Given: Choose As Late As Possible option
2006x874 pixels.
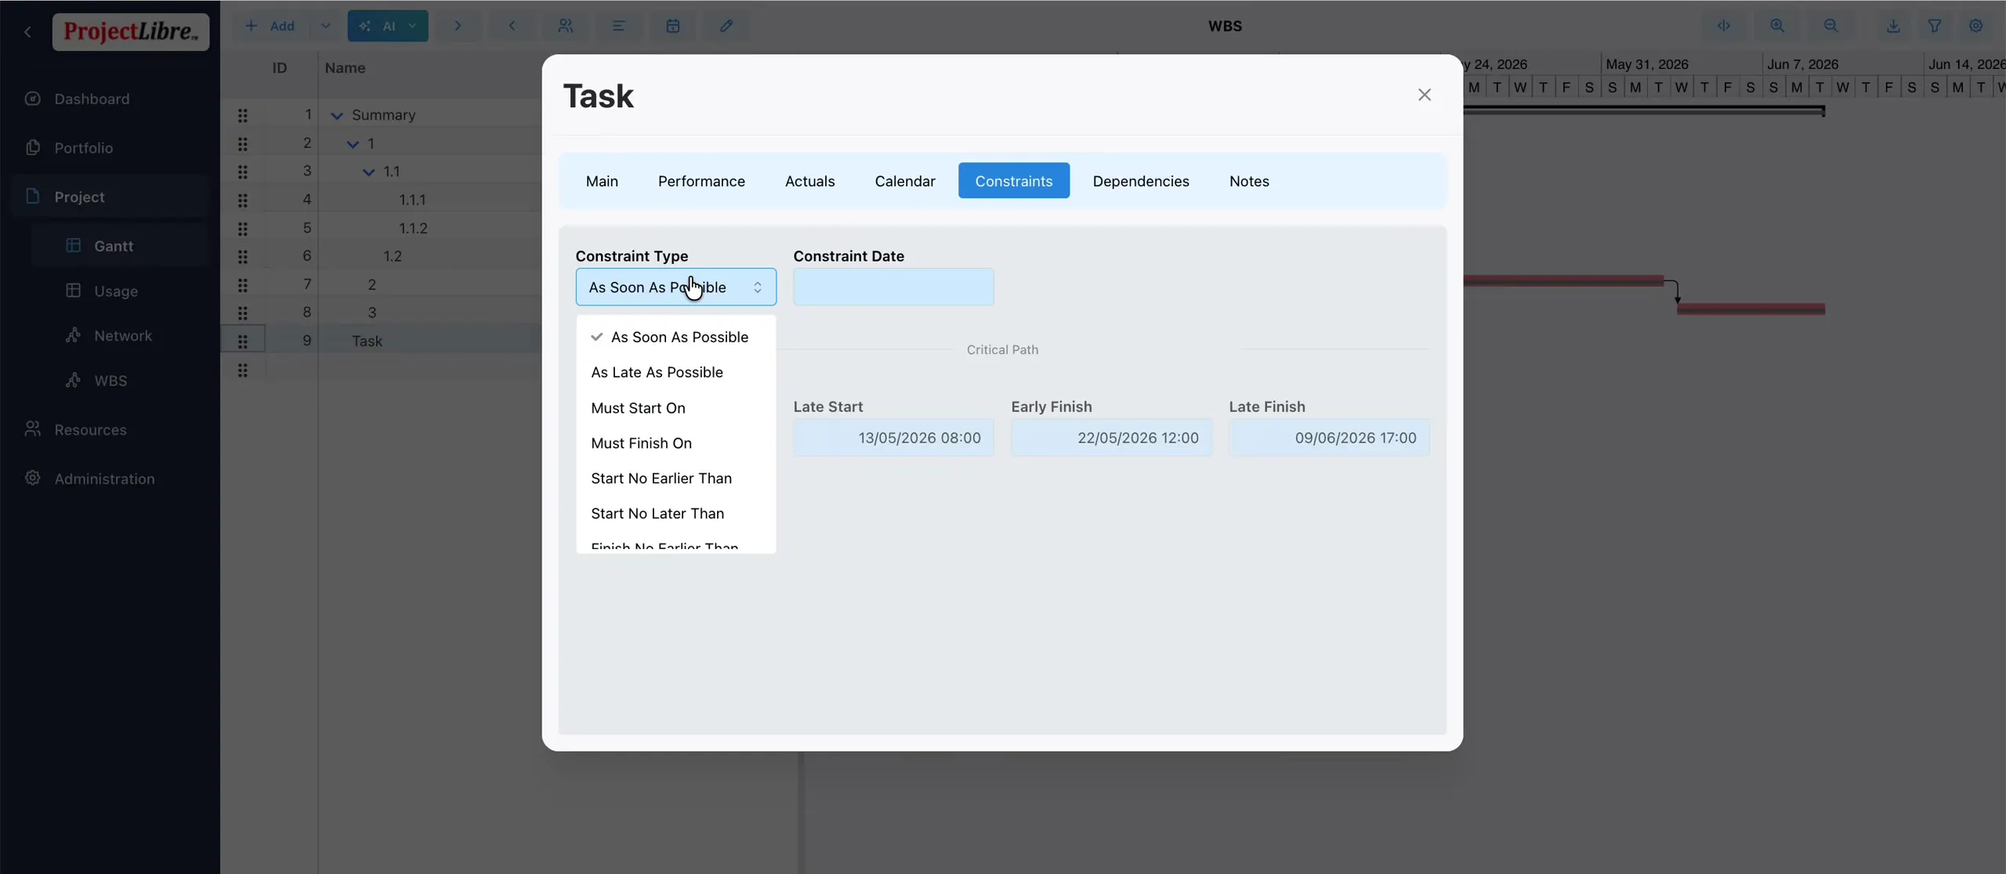Looking at the screenshot, I should [675, 372].
